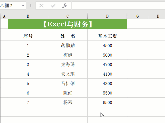Image resolution: width=165 pixels, height=123 pixels.
Task: Select cell with sequence number 7
Action: coord(28,102)
